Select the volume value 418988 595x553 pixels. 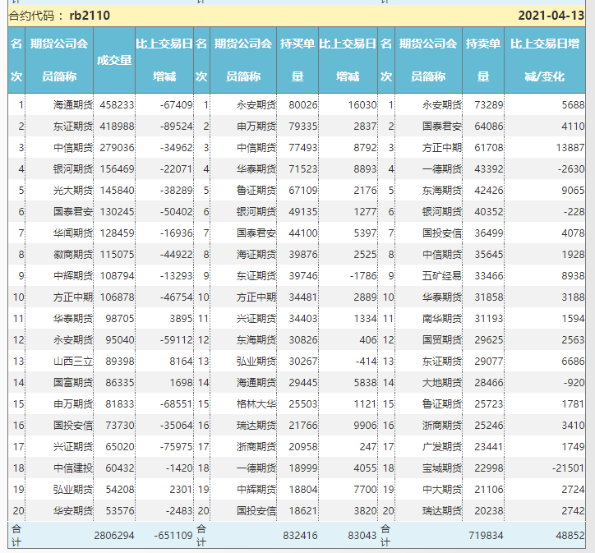tap(116, 126)
